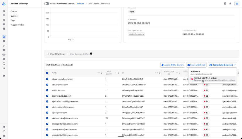Click the Veza logo at top left
Viewport: 242px width, 139px height.
(4, 4)
